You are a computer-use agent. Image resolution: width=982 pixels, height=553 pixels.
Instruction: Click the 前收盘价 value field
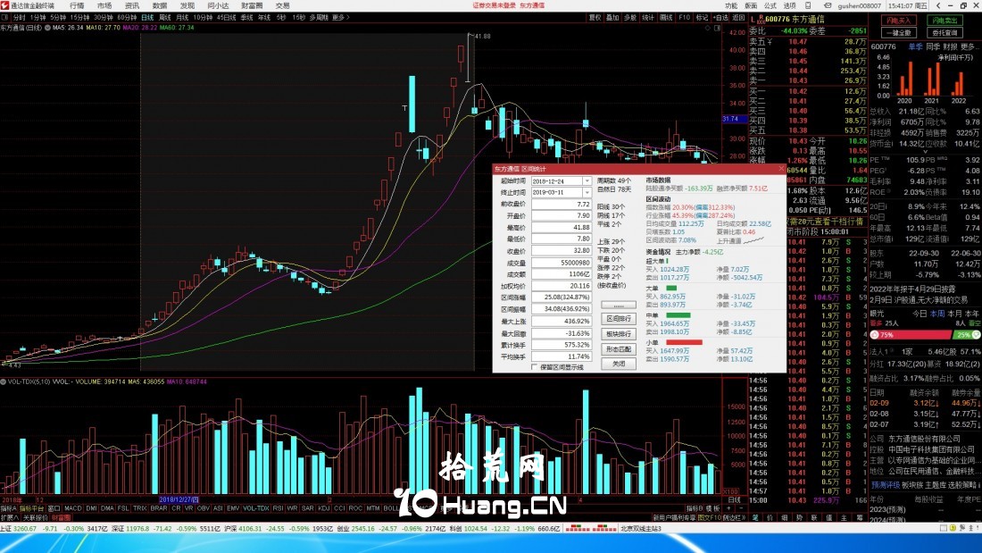pyautogui.click(x=562, y=205)
